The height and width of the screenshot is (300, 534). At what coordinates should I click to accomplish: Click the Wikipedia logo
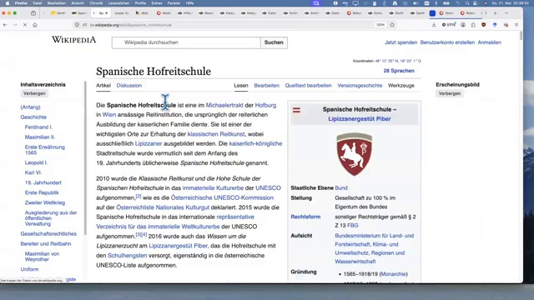pyautogui.click(x=74, y=40)
